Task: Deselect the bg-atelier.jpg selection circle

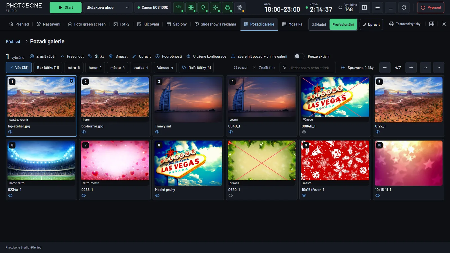Action: click(71, 81)
